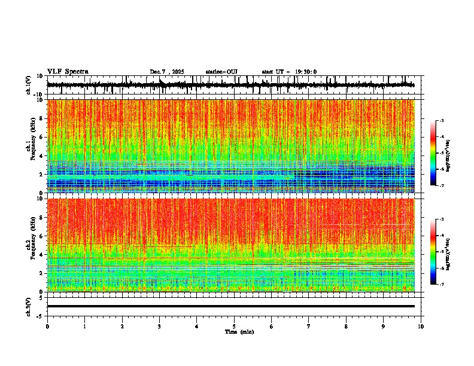Click the "station=OUI" header label
474x366 pixels.
click(x=221, y=72)
